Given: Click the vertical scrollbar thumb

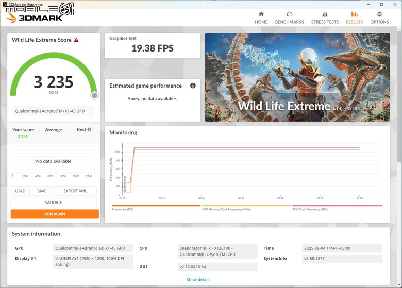Looking at the screenshot, I should 399,96.
